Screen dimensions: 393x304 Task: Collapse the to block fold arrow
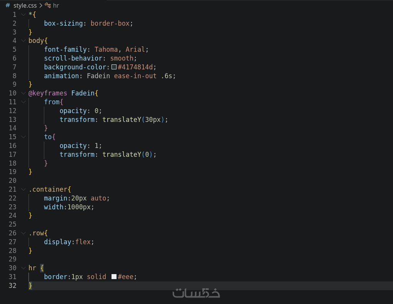23,137
